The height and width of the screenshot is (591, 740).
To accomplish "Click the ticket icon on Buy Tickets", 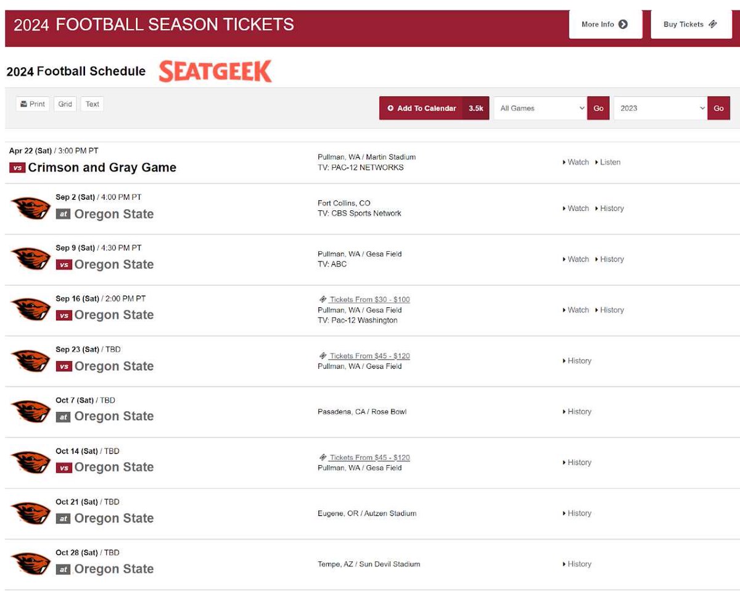I will [x=713, y=23].
